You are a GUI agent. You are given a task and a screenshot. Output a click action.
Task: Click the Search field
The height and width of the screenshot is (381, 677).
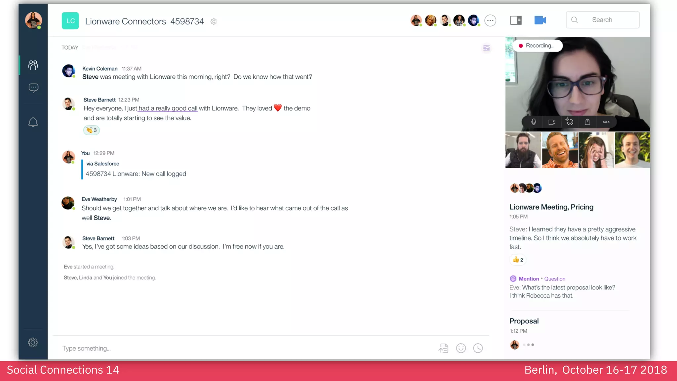click(x=603, y=20)
